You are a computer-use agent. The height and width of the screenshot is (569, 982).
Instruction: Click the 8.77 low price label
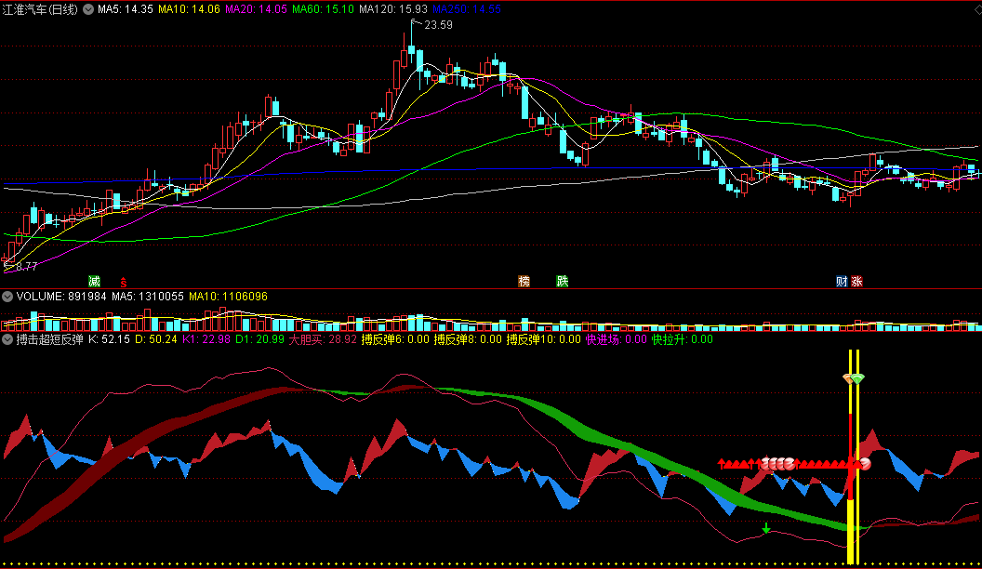pos(26,267)
